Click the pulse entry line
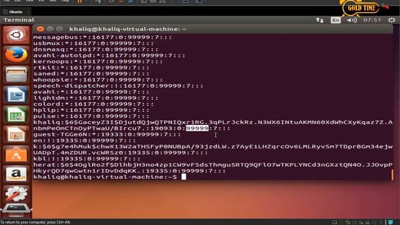The height and width of the screenshot is (225, 400). pos(91,116)
